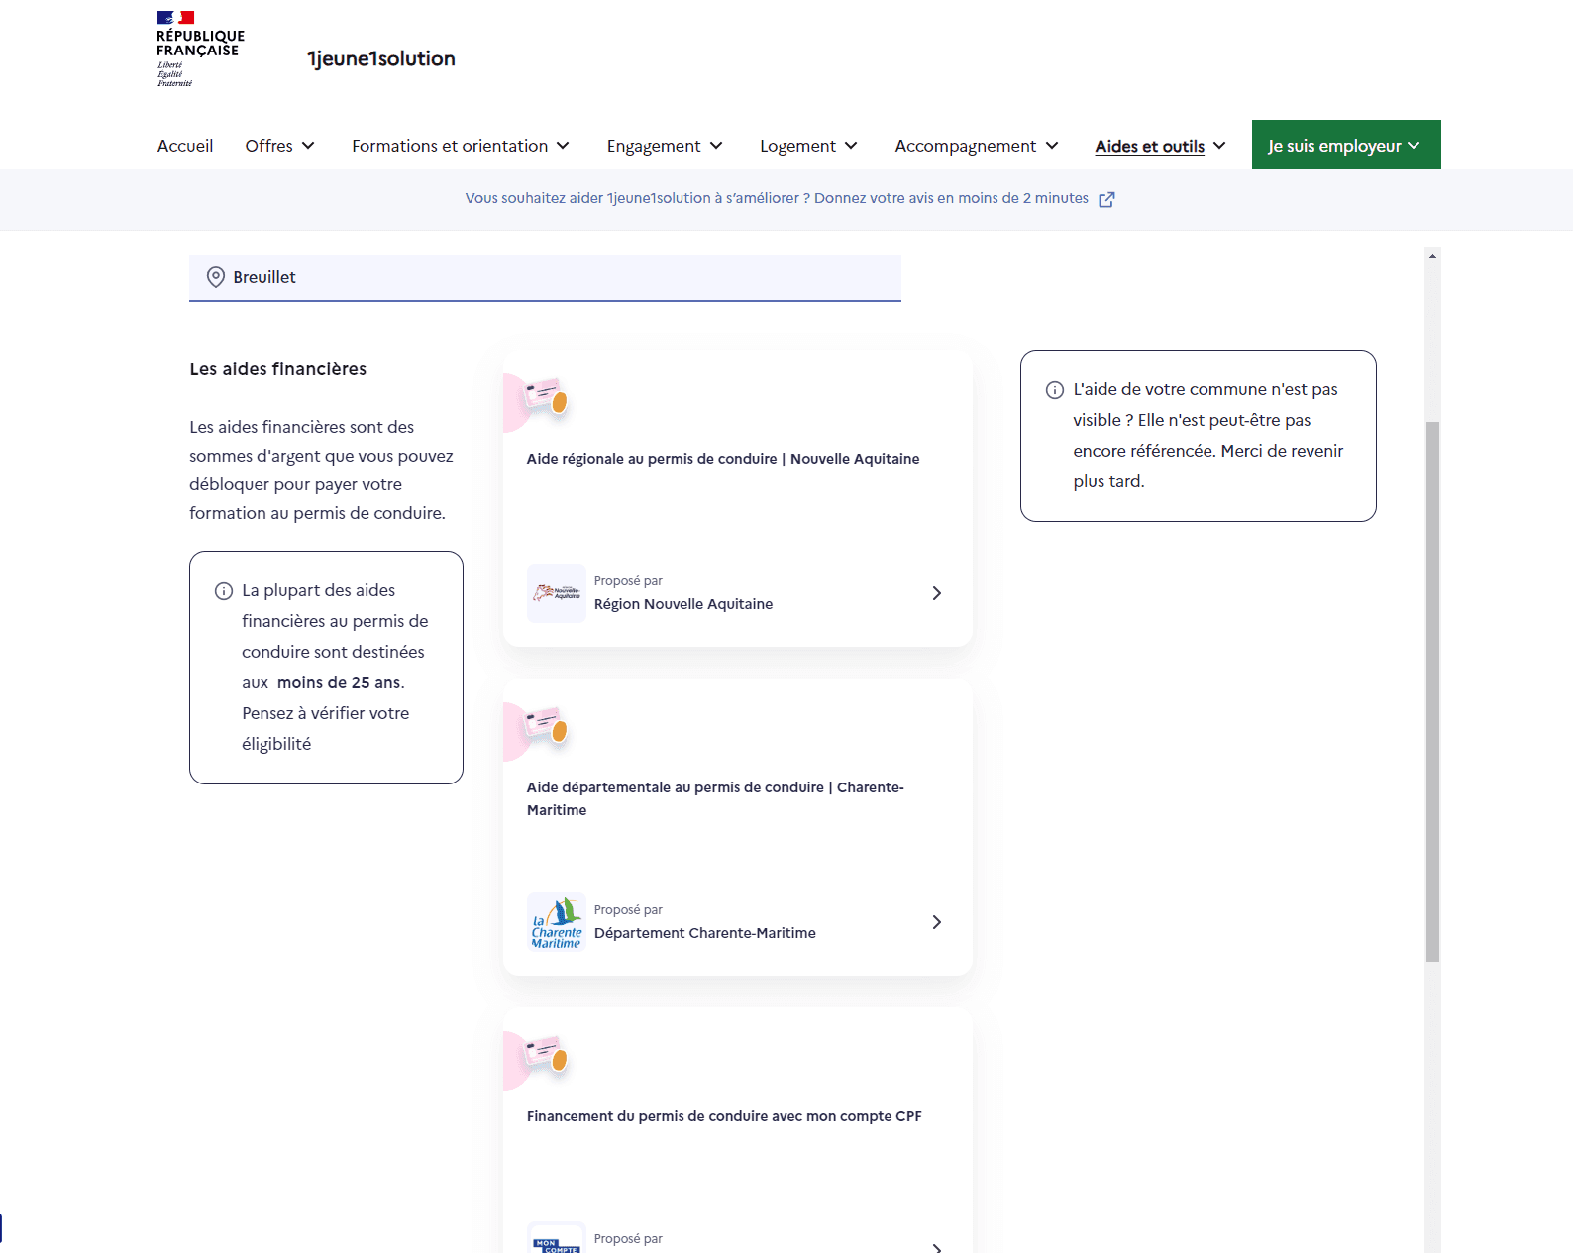Image resolution: width=1573 pixels, height=1253 pixels.
Task: Click the licence icon on départementale card
Action: pos(546,726)
